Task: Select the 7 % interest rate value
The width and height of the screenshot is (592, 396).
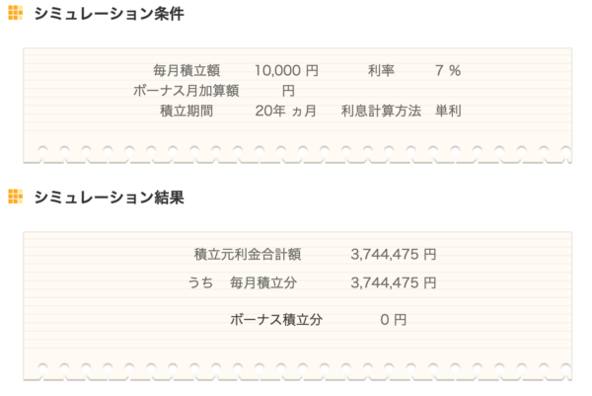Action: 447,71
